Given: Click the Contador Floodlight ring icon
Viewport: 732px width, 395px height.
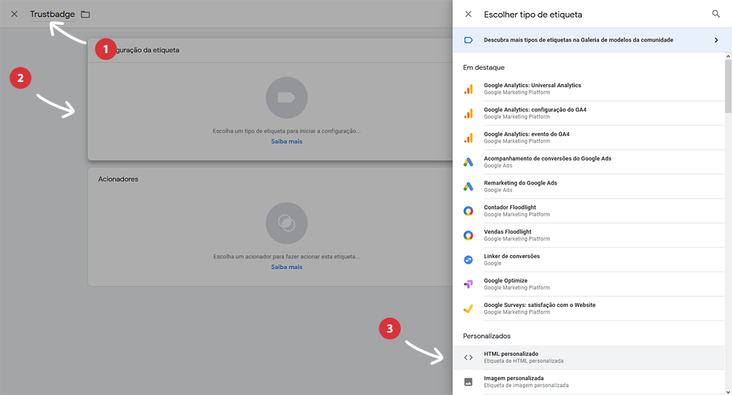Looking at the screenshot, I should 468,211.
